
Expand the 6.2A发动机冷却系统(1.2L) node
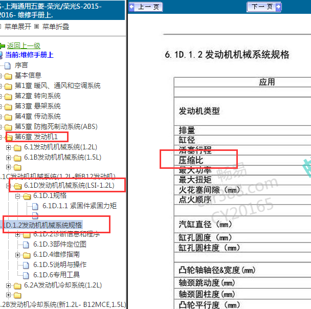pos(8,286)
